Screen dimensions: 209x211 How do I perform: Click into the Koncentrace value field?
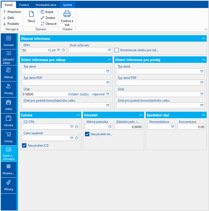(191, 127)
